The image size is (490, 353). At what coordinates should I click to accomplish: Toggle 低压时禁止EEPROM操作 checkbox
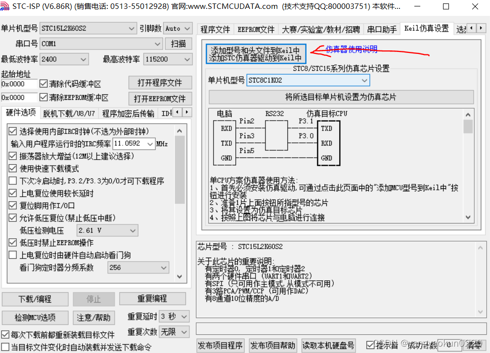tap(13, 242)
